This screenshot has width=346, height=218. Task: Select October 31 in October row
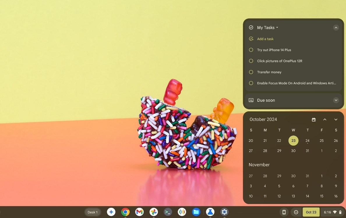[x=307, y=151]
